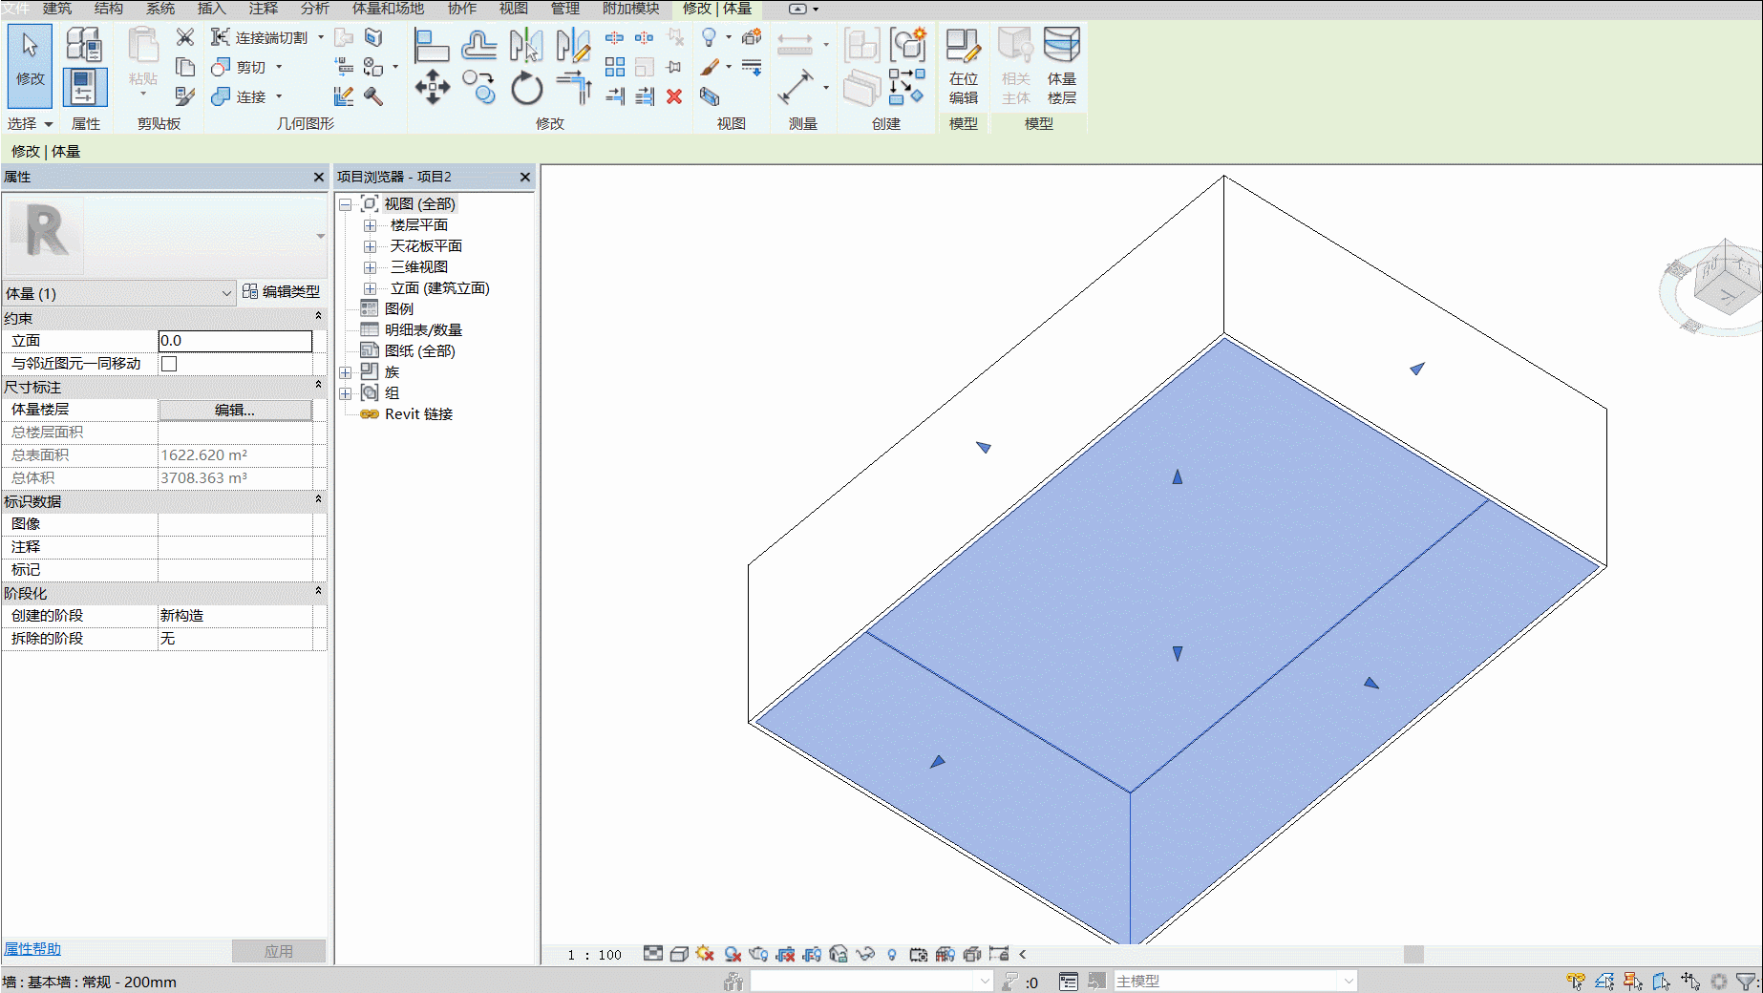Choose the Copy tool with circles
Viewport: 1763px width, 993px height.
[x=479, y=87]
